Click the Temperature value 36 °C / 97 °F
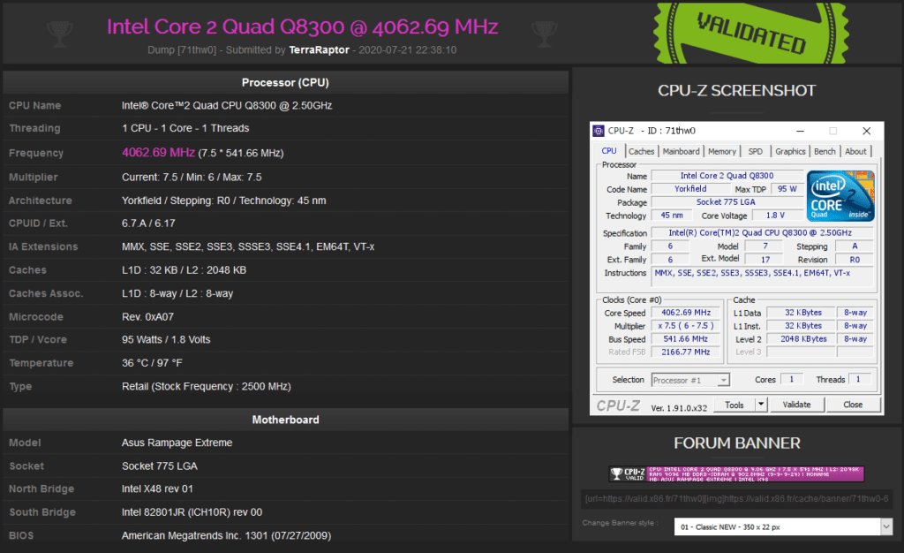Viewport: 904px width, 553px height. [152, 363]
